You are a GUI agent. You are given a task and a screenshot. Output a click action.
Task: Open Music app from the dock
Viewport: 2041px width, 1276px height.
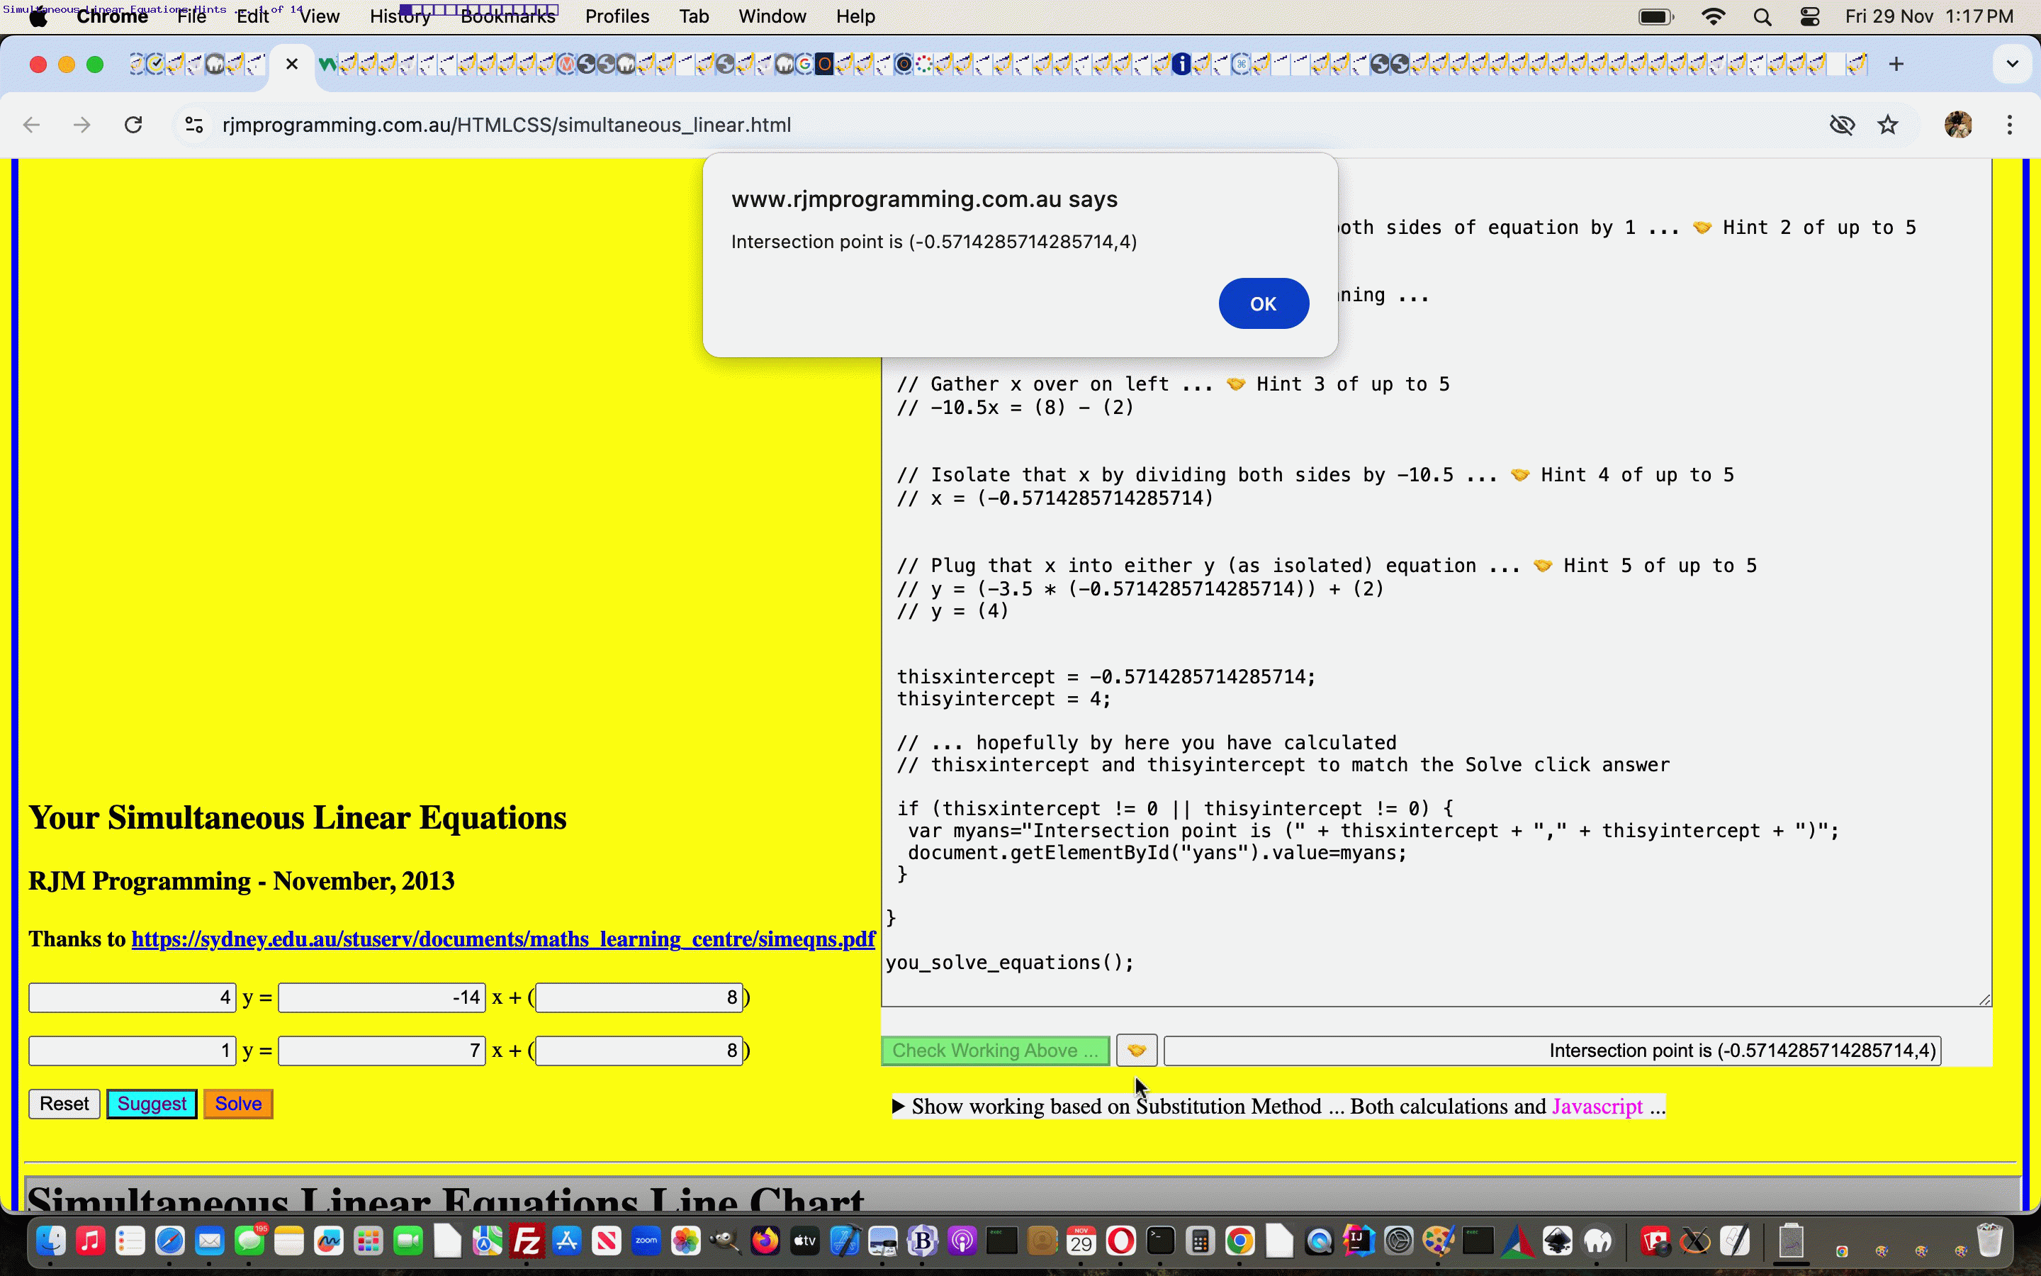point(90,1241)
